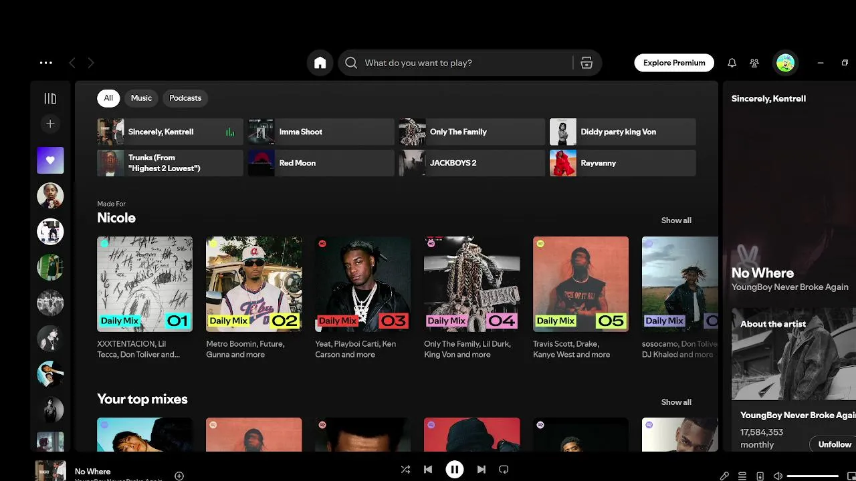Screen dimensions: 856x481
Task: Open YoungBoy Never Broke Again artist link
Action: coord(790,287)
